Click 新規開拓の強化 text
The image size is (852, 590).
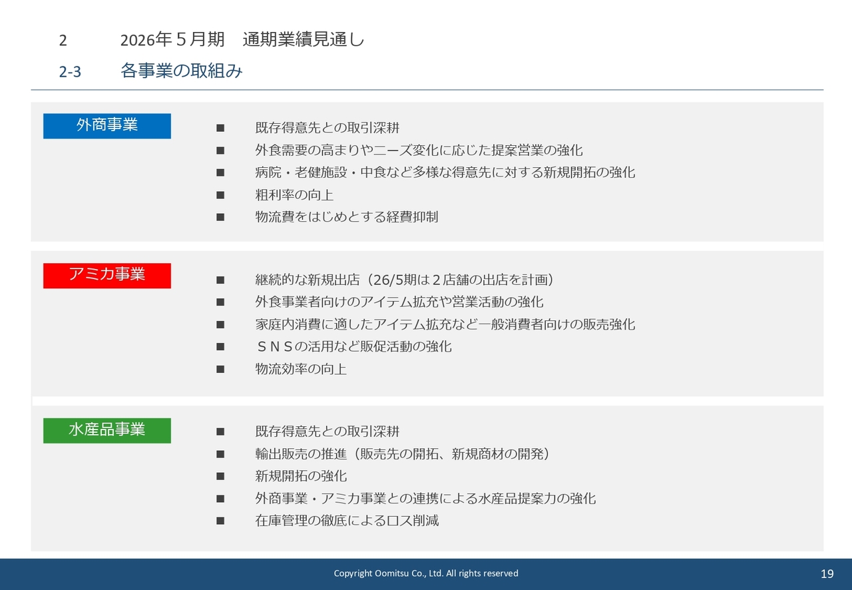[301, 476]
